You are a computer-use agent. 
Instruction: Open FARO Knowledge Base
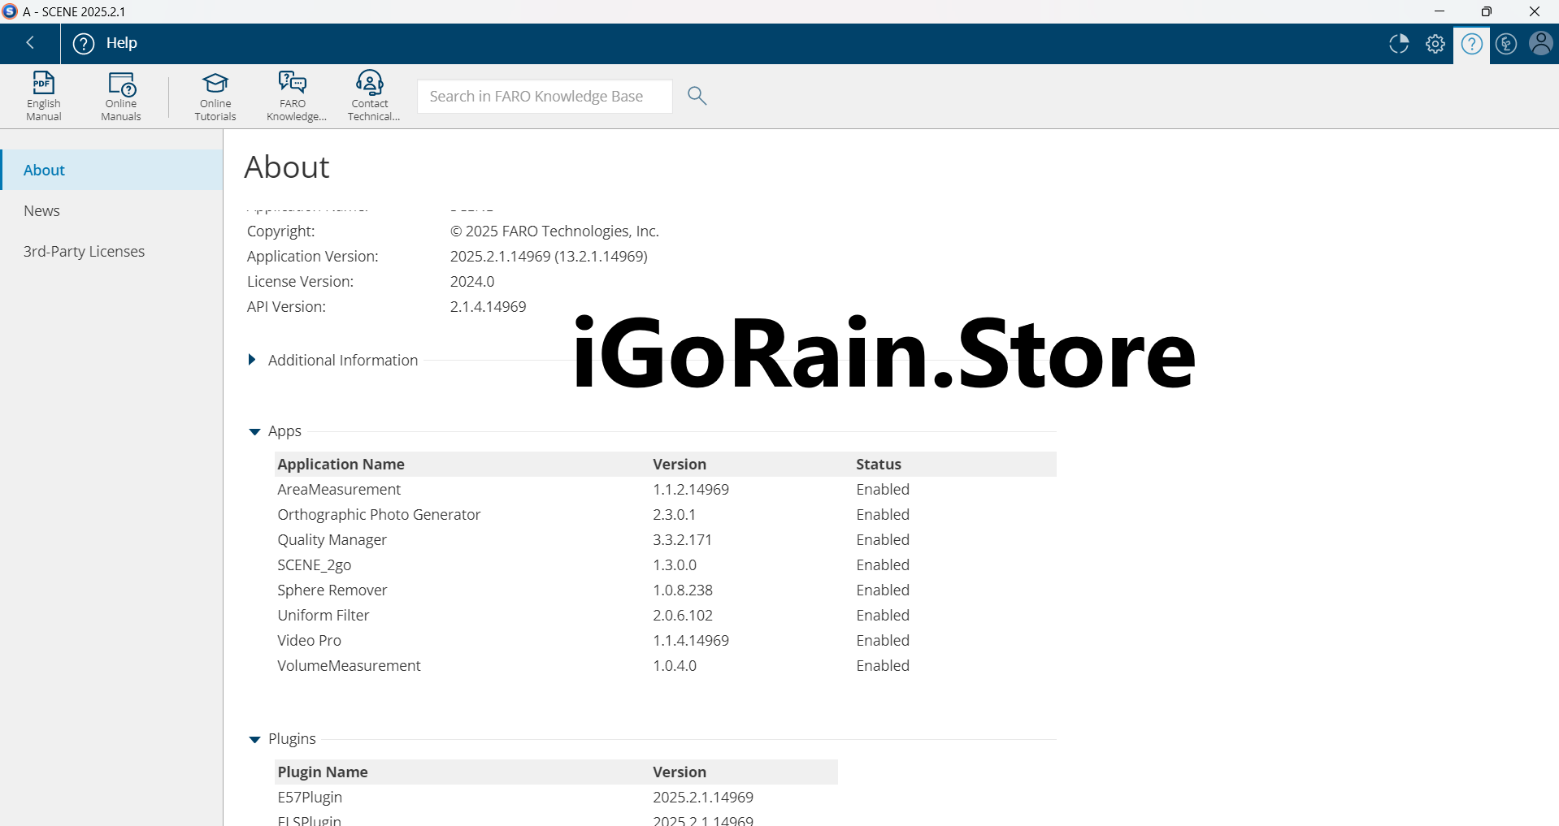click(293, 96)
